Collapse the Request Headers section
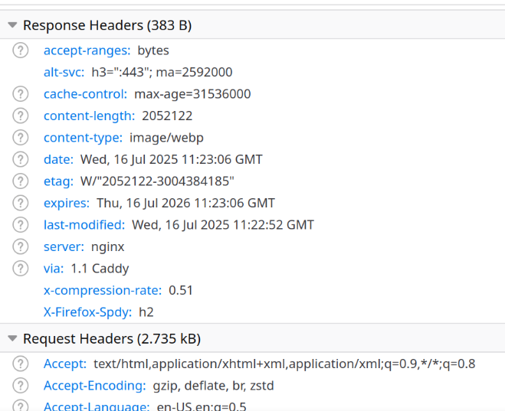505x411 pixels. click(12, 338)
